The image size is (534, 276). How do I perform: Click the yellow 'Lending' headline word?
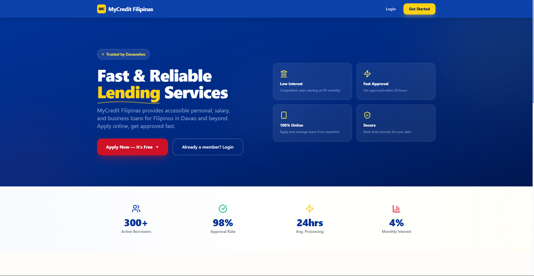point(129,93)
